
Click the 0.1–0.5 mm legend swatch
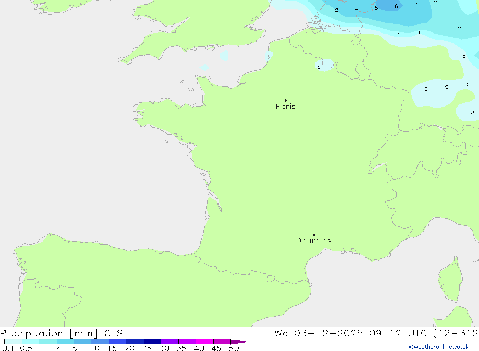pos(13,341)
